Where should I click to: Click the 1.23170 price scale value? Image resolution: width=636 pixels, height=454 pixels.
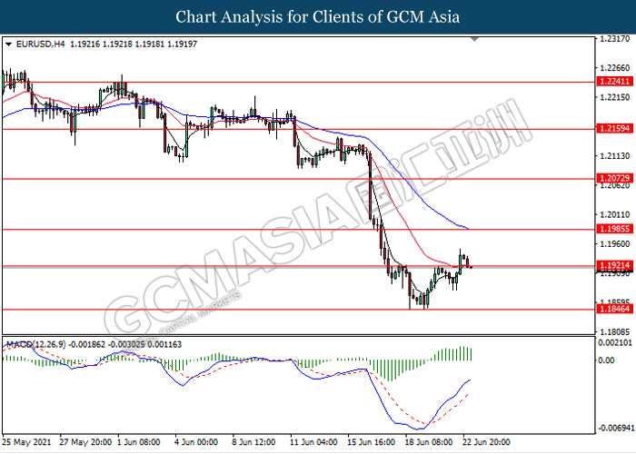pyautogui.click(x=615, y=39)
